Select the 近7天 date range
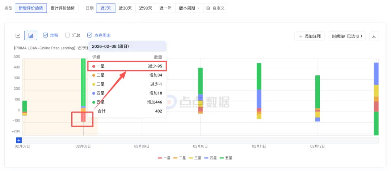The image size is (391, 171). (x=106, y=8)
